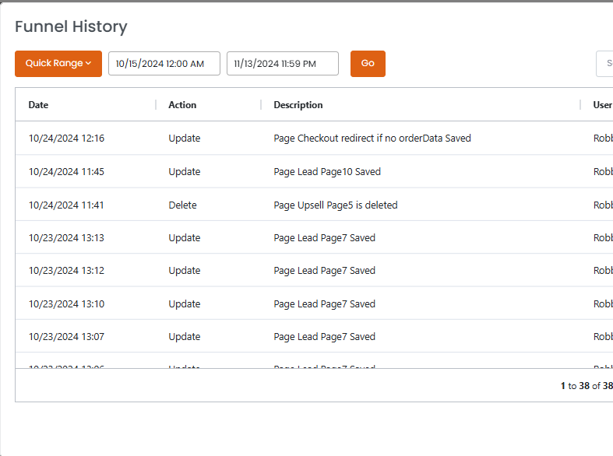
Task: Select the 'Page Lead Page10 Saved' row
Action: [x=327, y=172]
